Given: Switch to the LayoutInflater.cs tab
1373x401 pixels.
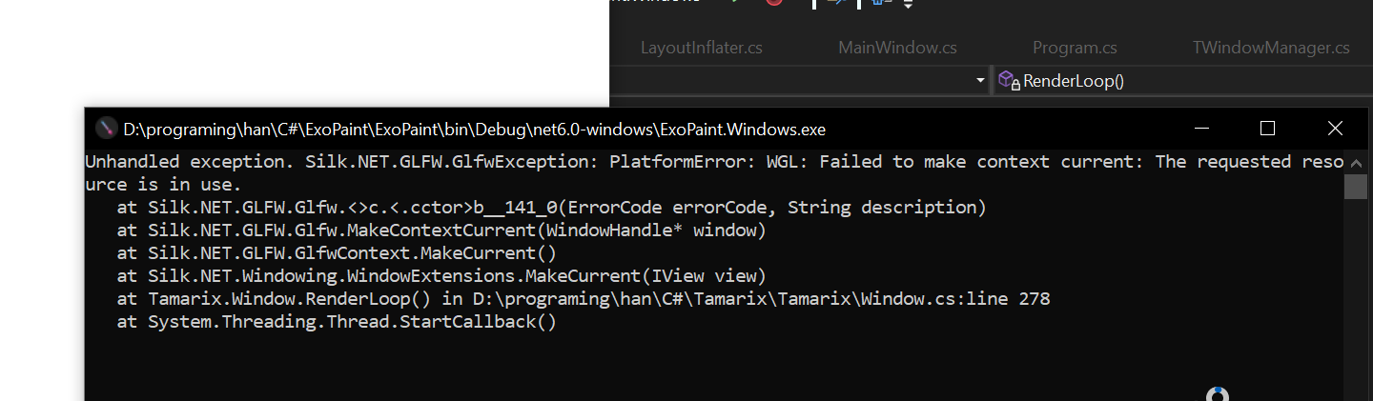Looking at the screenshot, I should coord(701,47).
